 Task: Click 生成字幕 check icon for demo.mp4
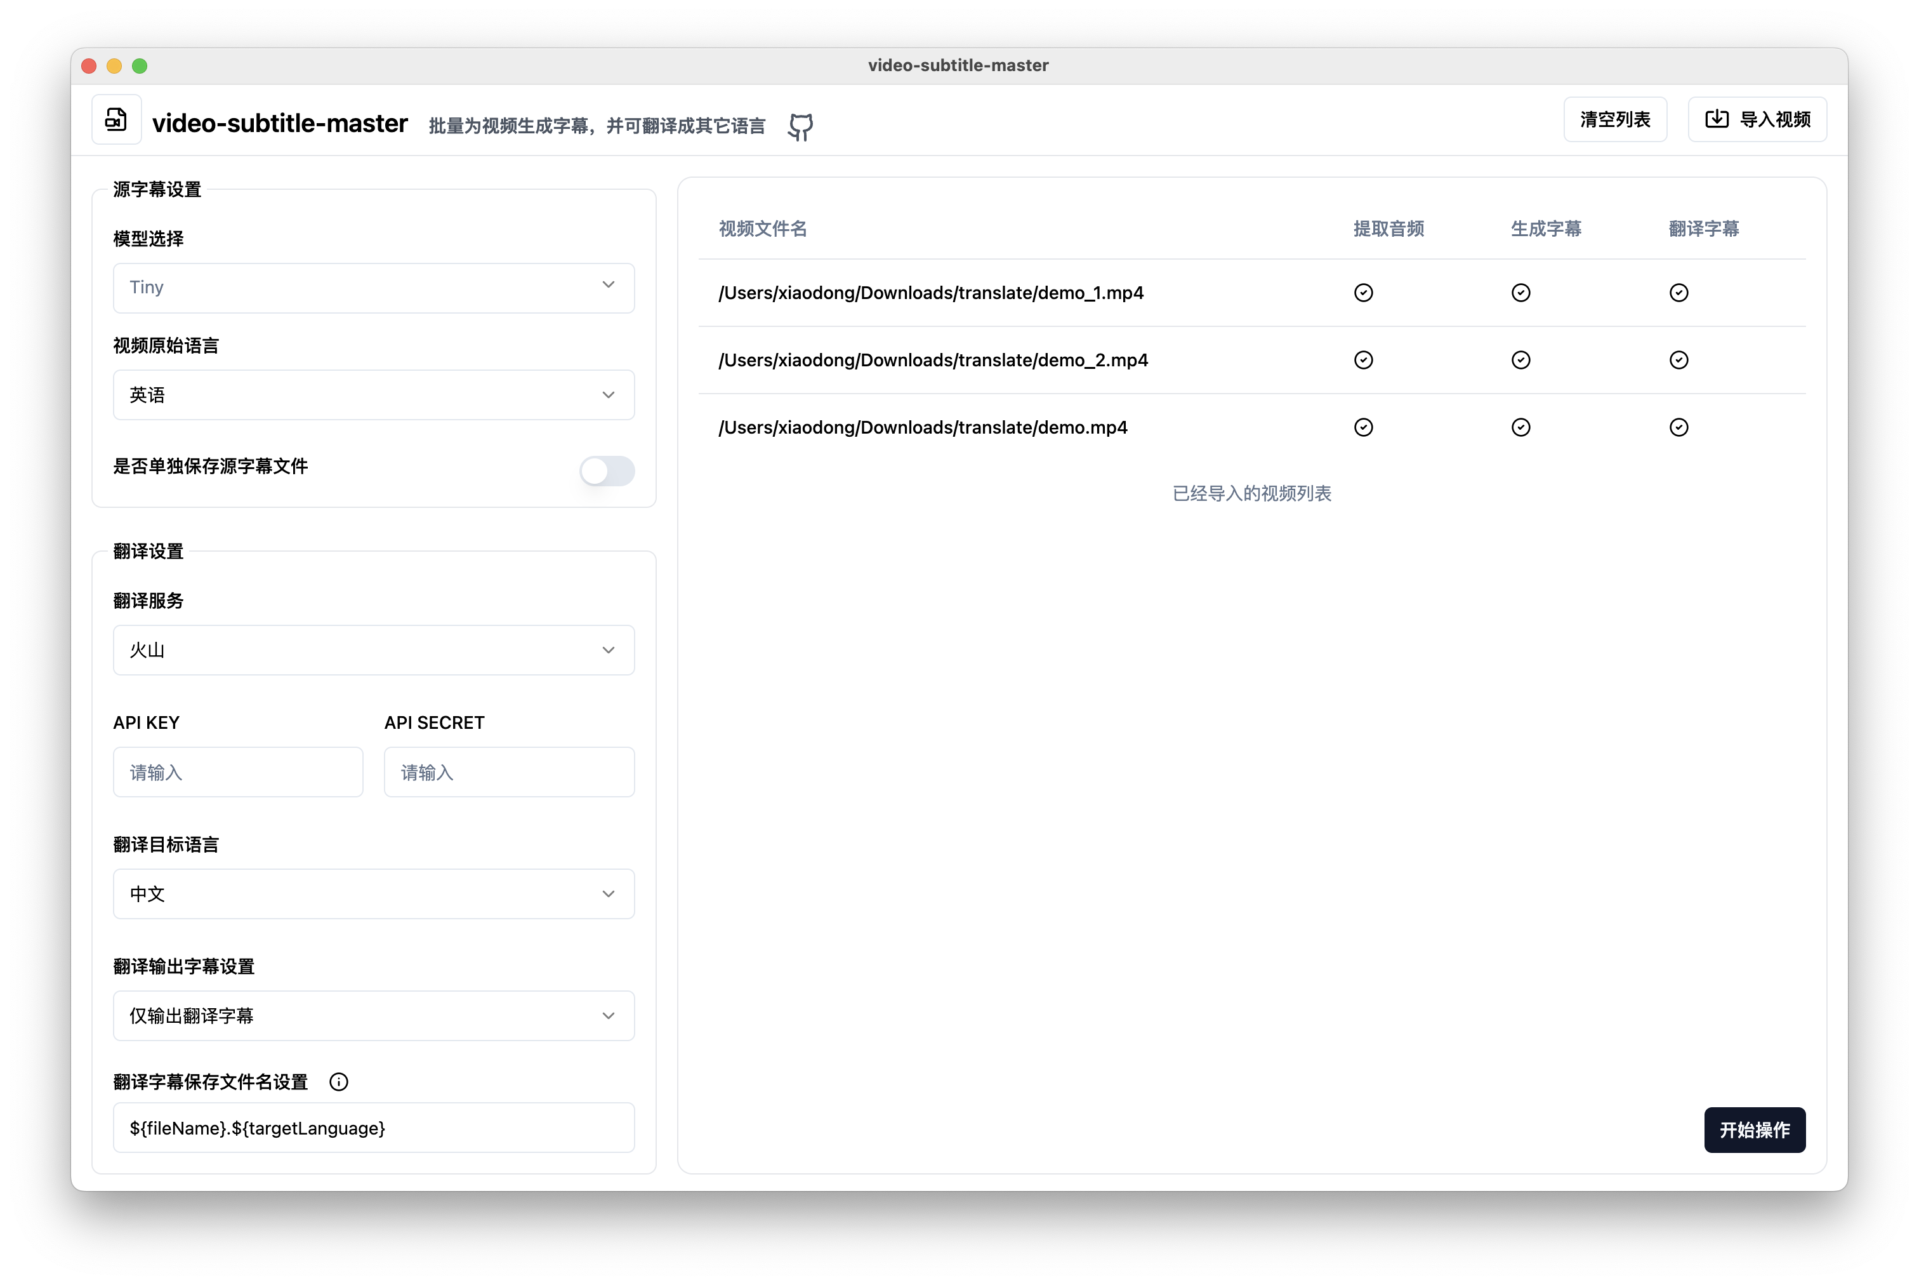1520,427
